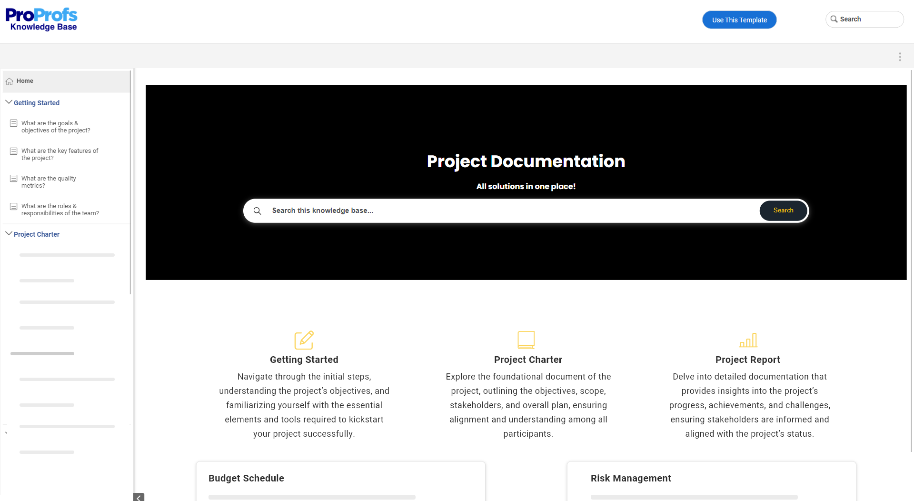The height and width of the screenshot is (501, 914).
Task: Open the Risk Management card heading
Action: point(631,478)
